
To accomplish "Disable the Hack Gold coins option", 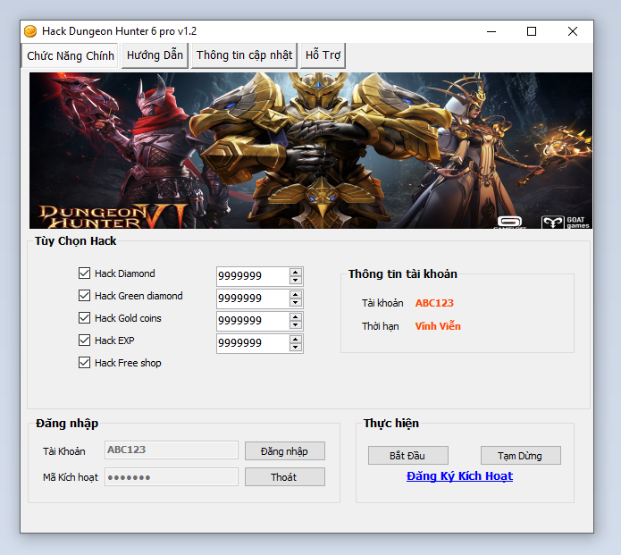I will [x=85, y=318].
